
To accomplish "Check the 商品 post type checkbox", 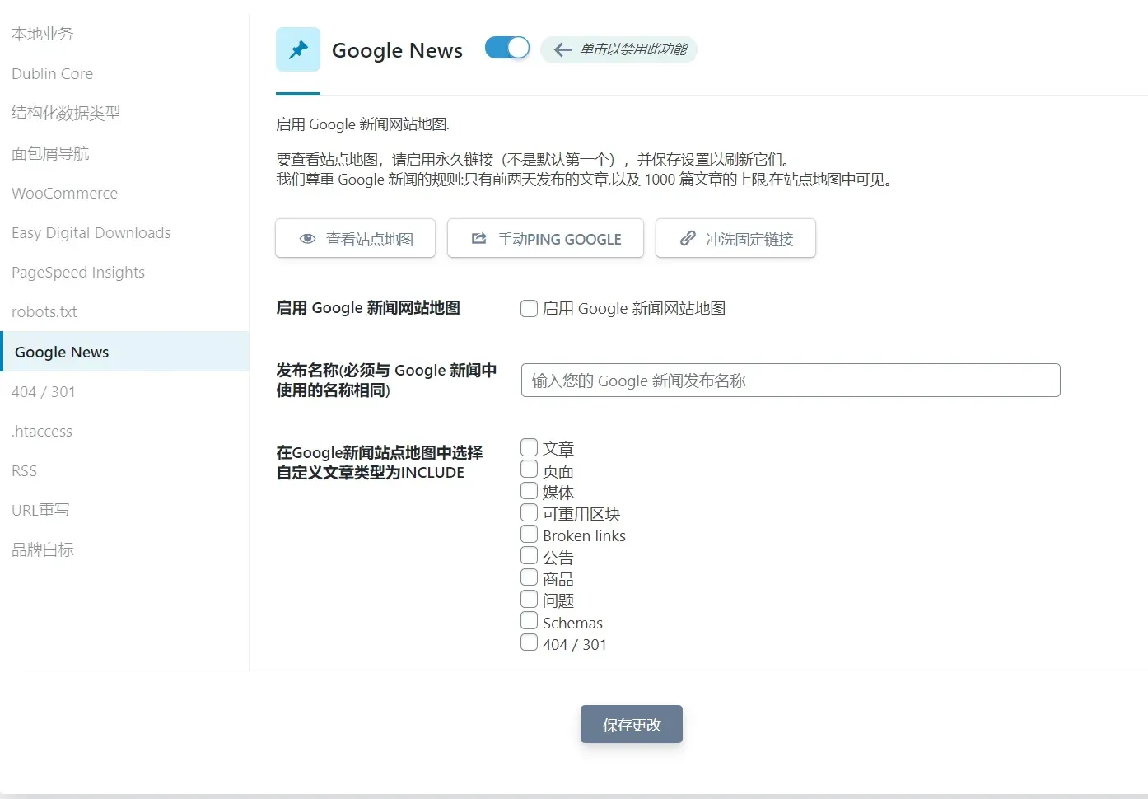I will (530, 577).
